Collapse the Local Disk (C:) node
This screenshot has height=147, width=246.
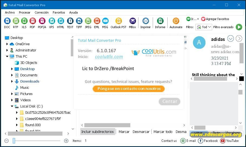coord(12,106)
